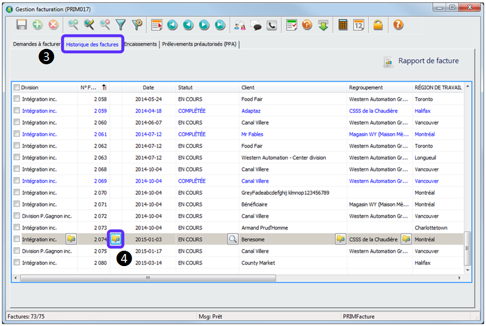Click the funnel filter icon
486x326 pixels.
coord(121,25)
